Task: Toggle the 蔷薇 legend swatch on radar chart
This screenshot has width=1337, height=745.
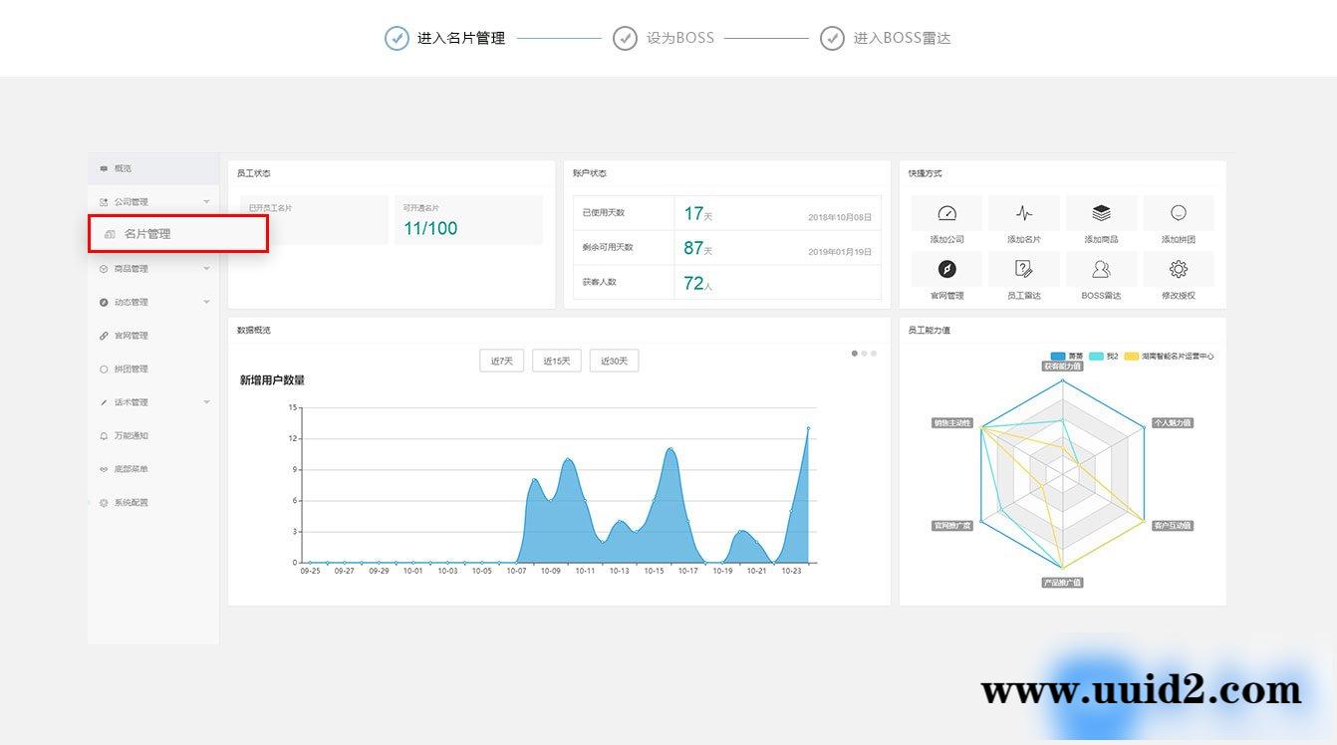Action: [1059, 356]
